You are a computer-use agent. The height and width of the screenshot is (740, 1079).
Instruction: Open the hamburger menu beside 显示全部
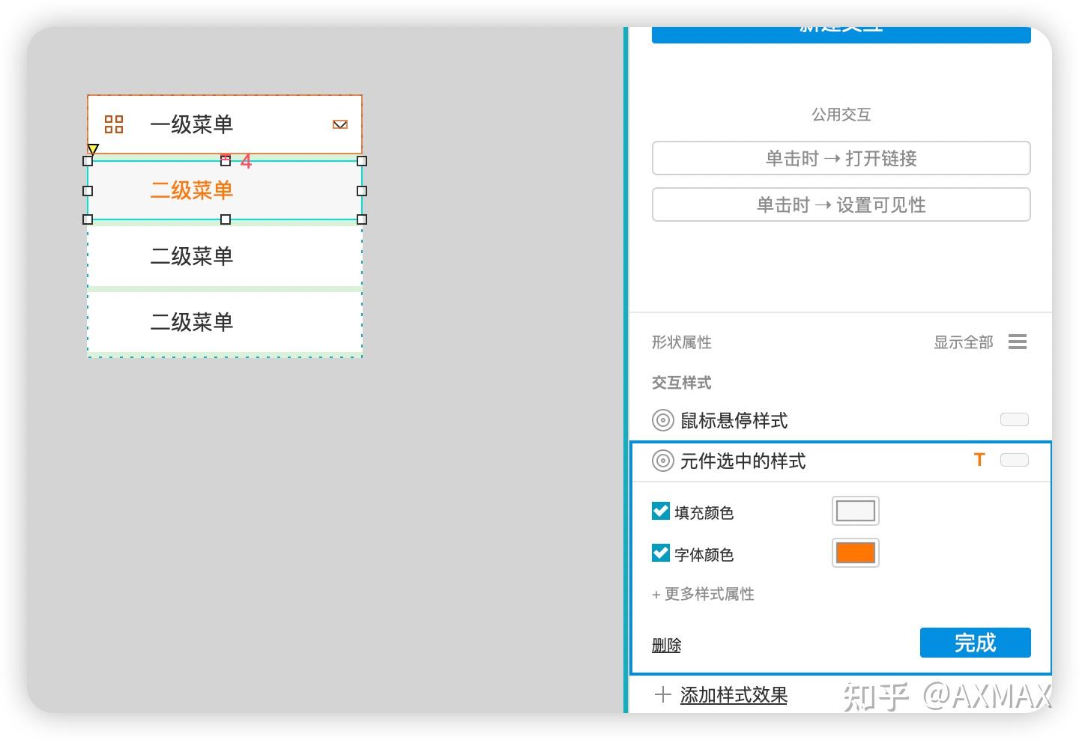tap(1017, 342)
